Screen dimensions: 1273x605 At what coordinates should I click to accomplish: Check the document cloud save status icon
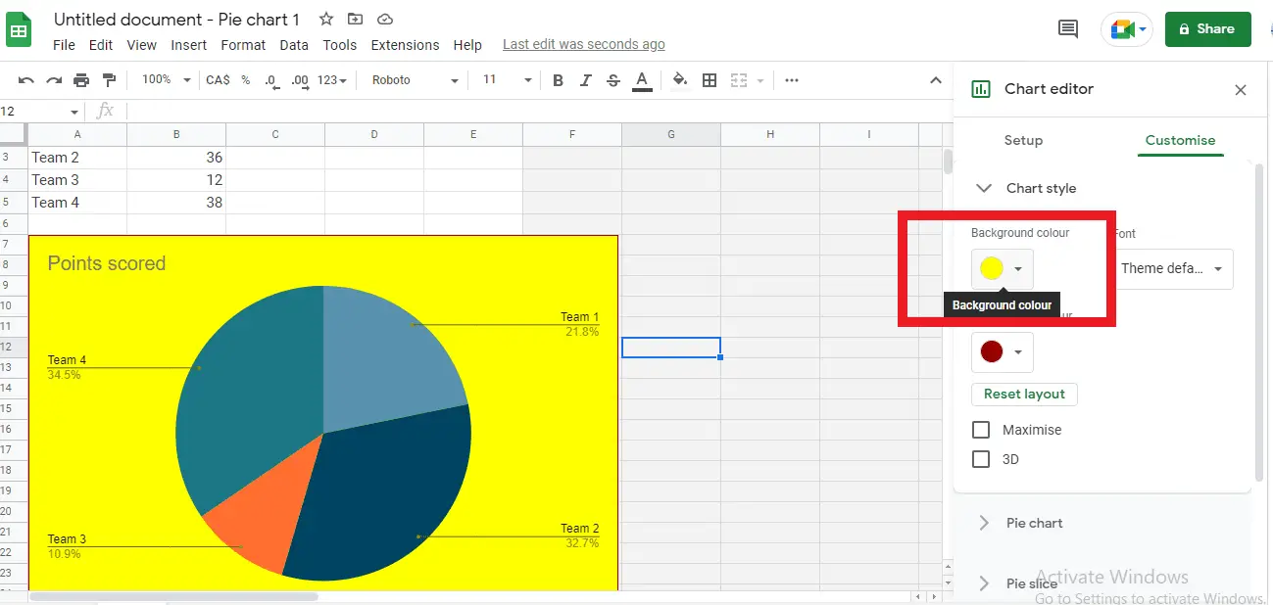384,18
